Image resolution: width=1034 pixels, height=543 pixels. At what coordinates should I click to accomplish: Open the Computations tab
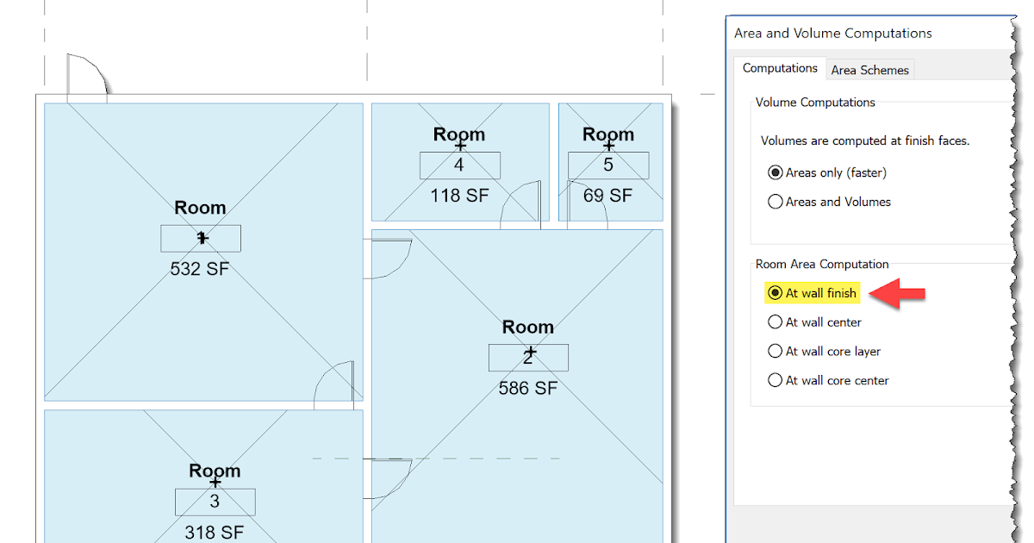[779, 68]
